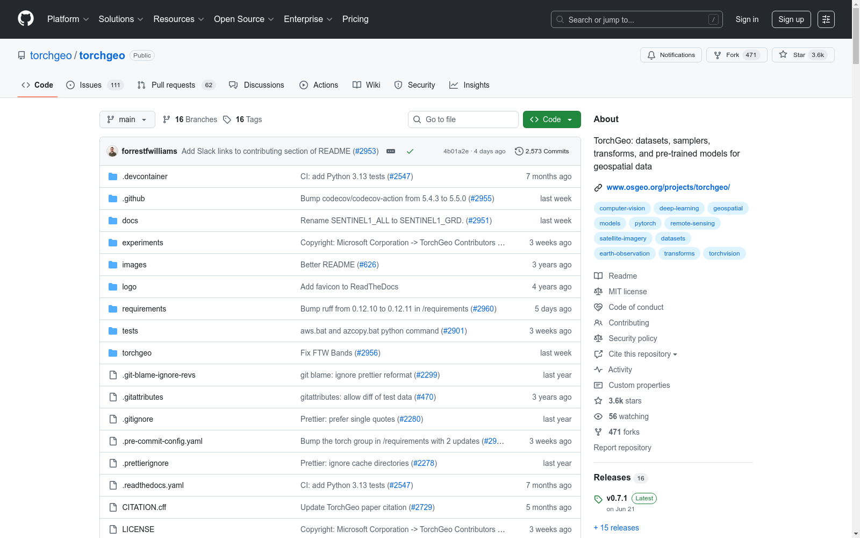
Task: Open the Platform dropdown menu
Action: point(68,19)
